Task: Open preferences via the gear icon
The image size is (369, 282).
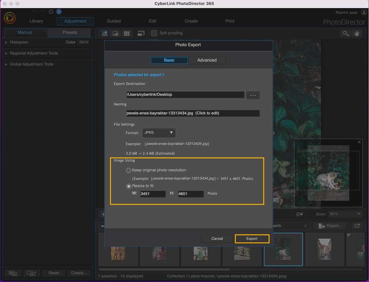Action: tap(51, 11)
